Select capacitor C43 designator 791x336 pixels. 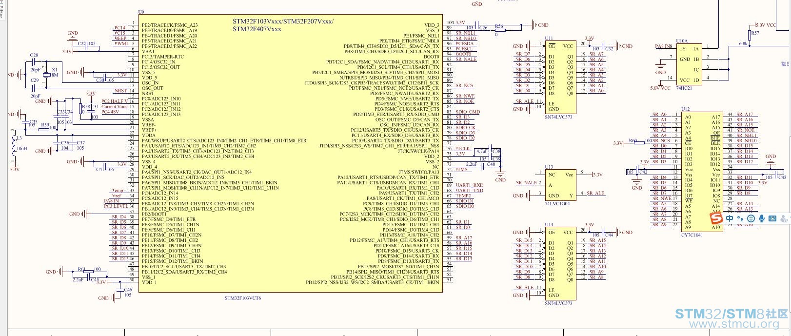782,177
